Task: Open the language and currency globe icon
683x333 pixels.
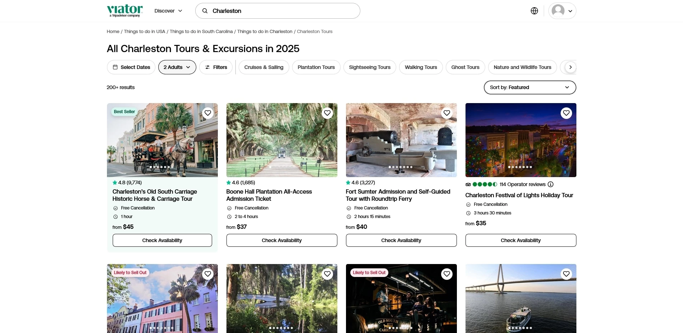Action: [534, 11]
